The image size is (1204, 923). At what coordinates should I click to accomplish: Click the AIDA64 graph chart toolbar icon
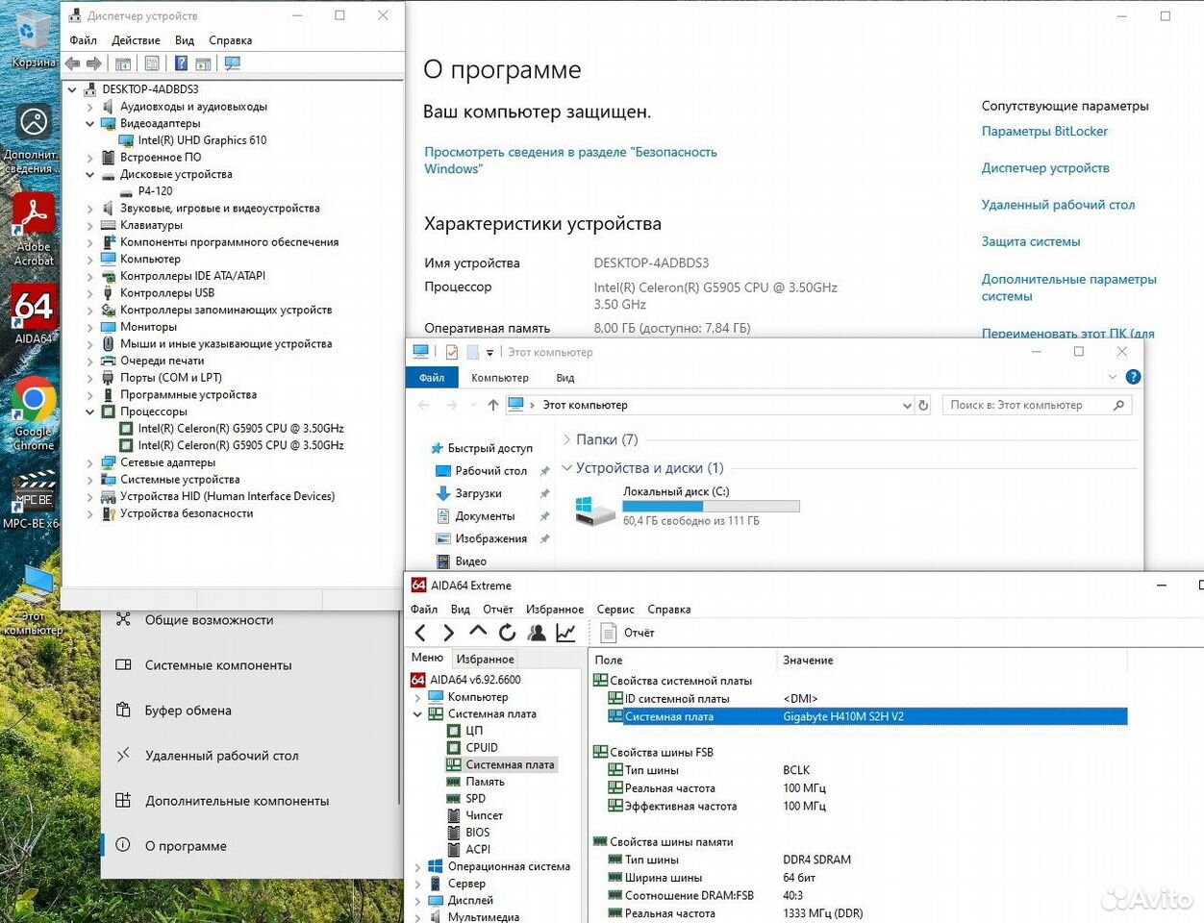(x=565, y=633)
